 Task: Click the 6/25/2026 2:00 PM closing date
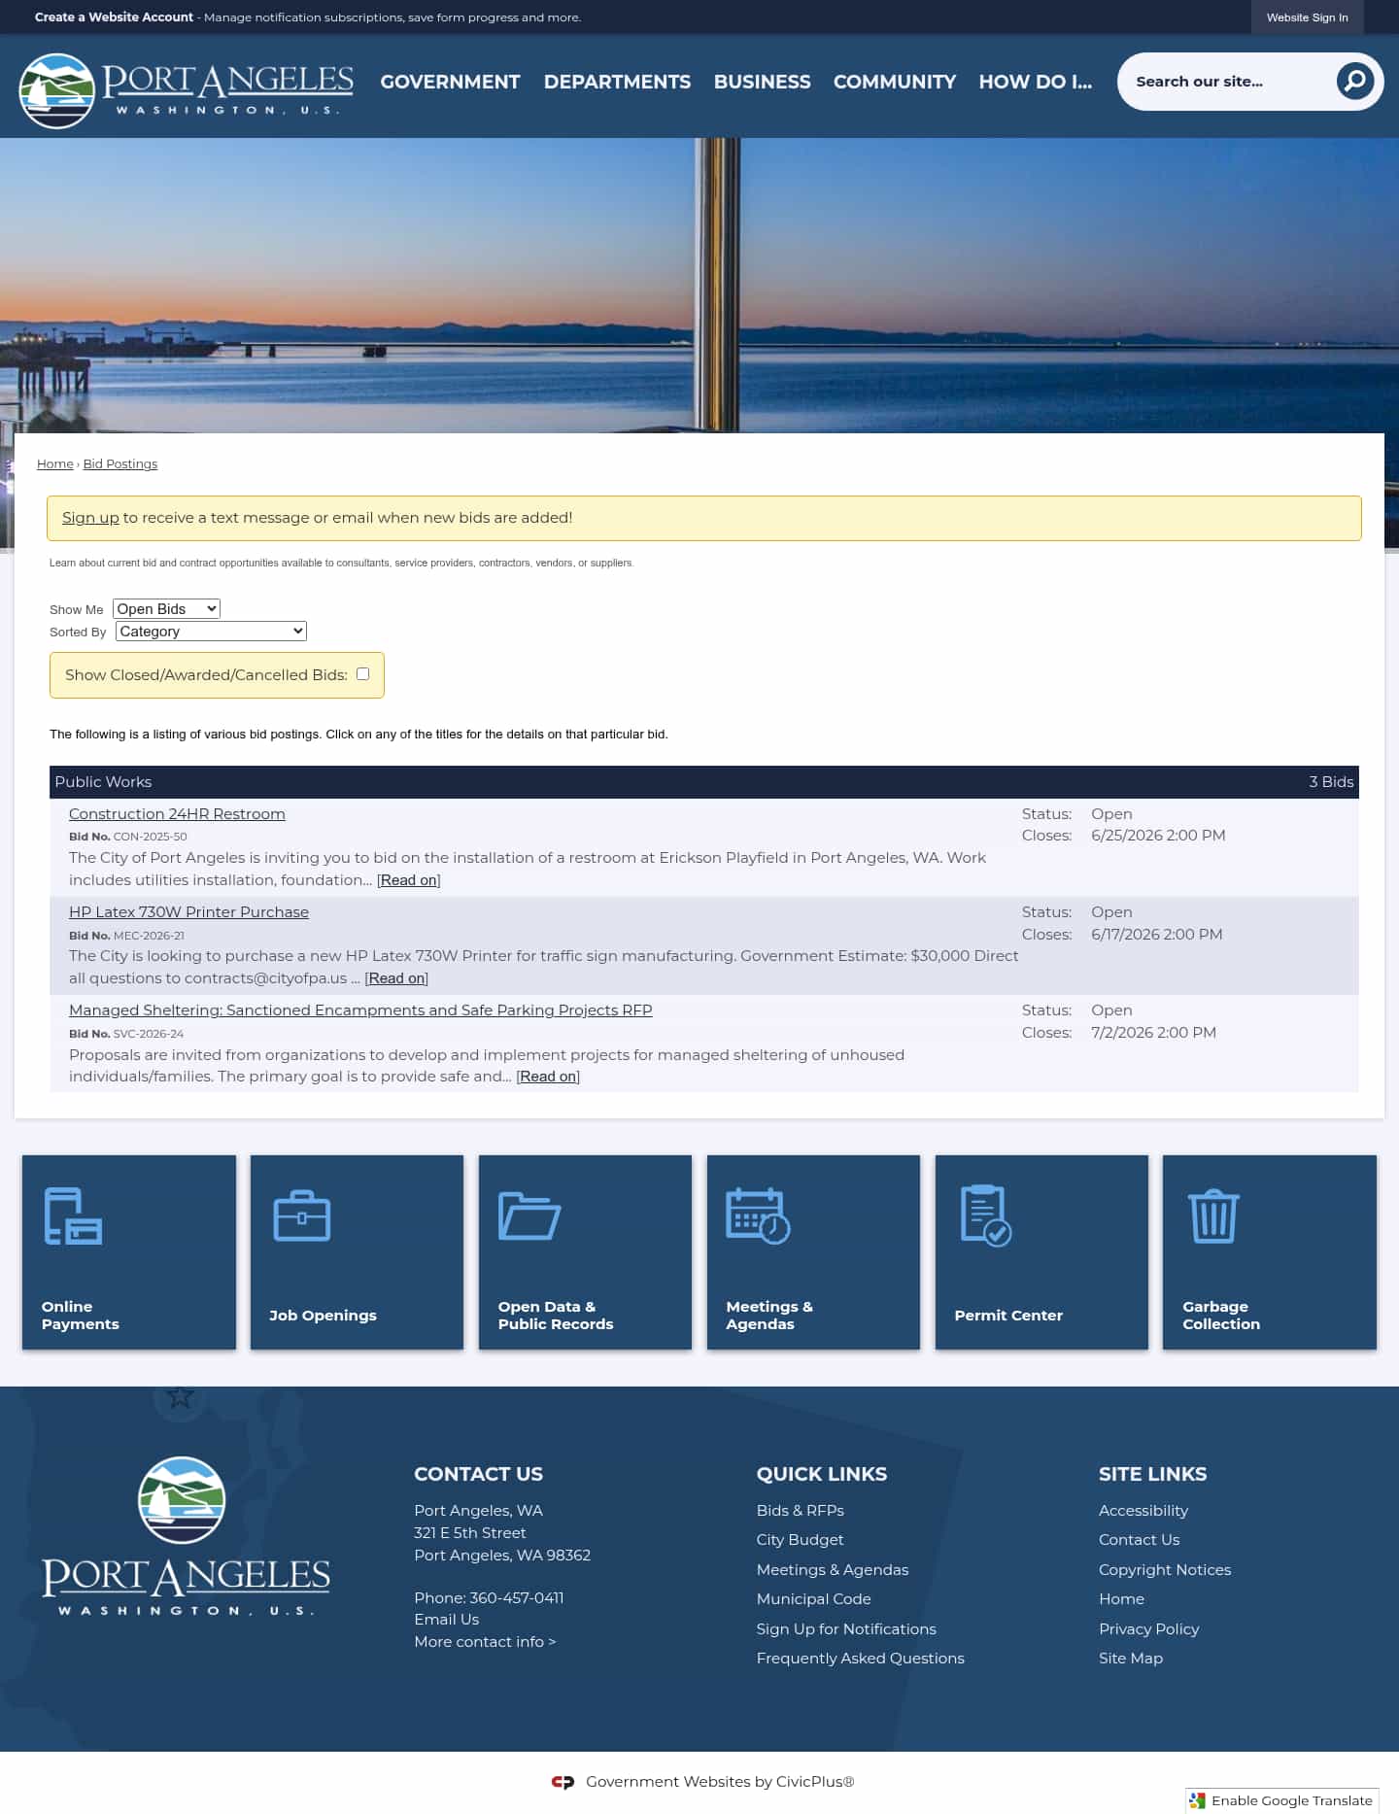[1158, 836]
